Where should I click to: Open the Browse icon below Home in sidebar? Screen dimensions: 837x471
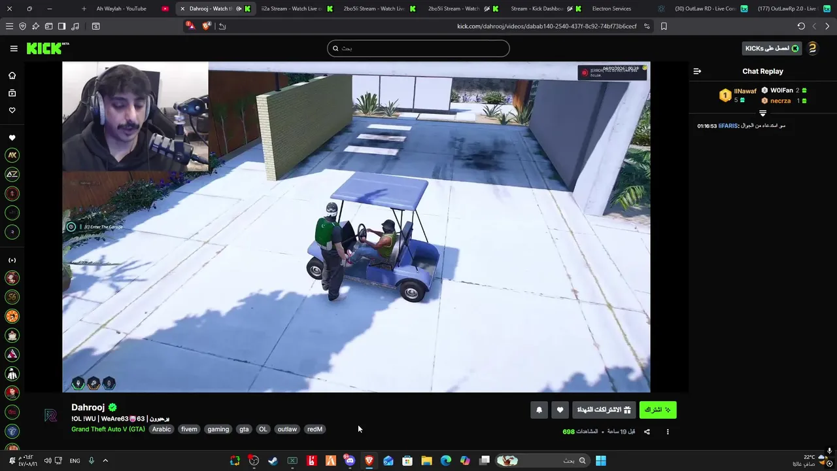(12, 93)
